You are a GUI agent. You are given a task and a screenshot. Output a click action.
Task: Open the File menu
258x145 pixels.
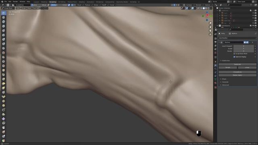pos(6,2)
